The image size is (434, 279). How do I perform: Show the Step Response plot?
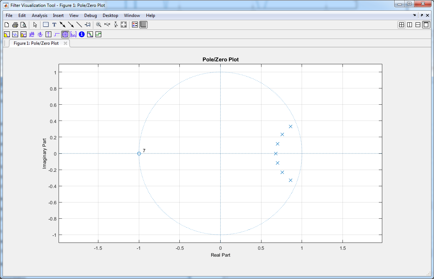click(x=57, y=35)
